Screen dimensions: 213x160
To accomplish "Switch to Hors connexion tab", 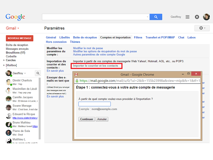I will 56,42.
